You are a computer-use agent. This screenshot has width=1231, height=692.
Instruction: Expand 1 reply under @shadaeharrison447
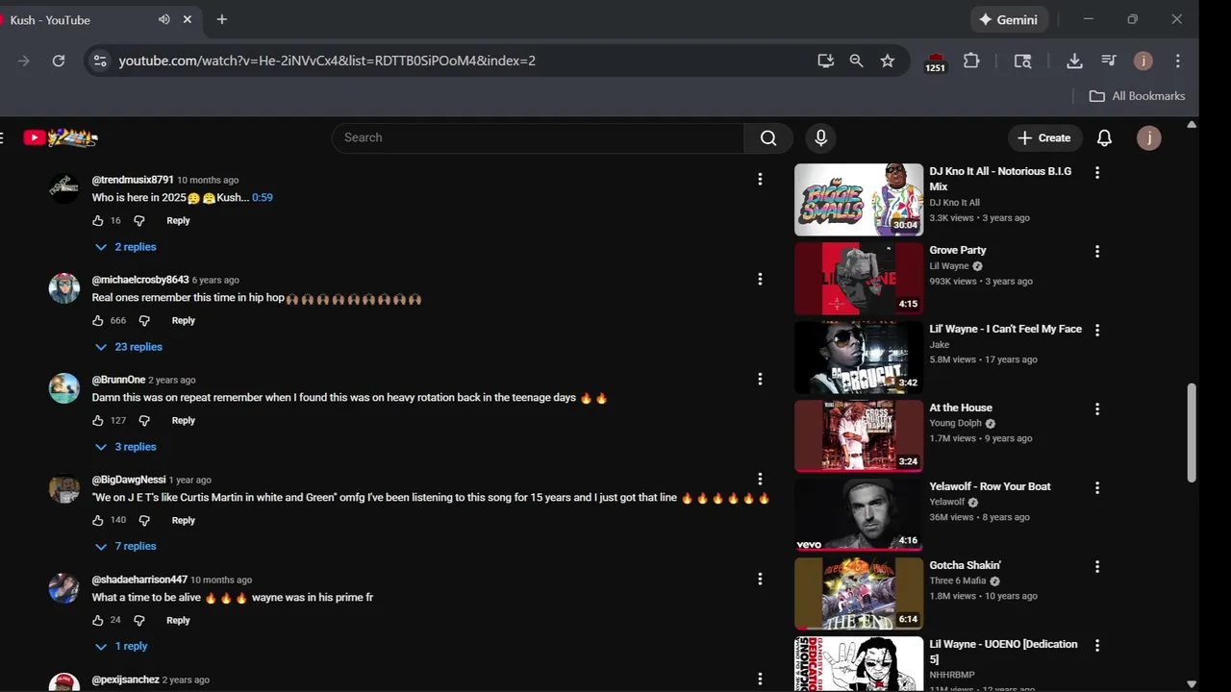(x=121, y=647)
